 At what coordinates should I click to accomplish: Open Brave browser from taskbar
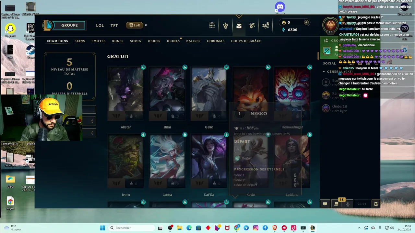coord(275,228)
